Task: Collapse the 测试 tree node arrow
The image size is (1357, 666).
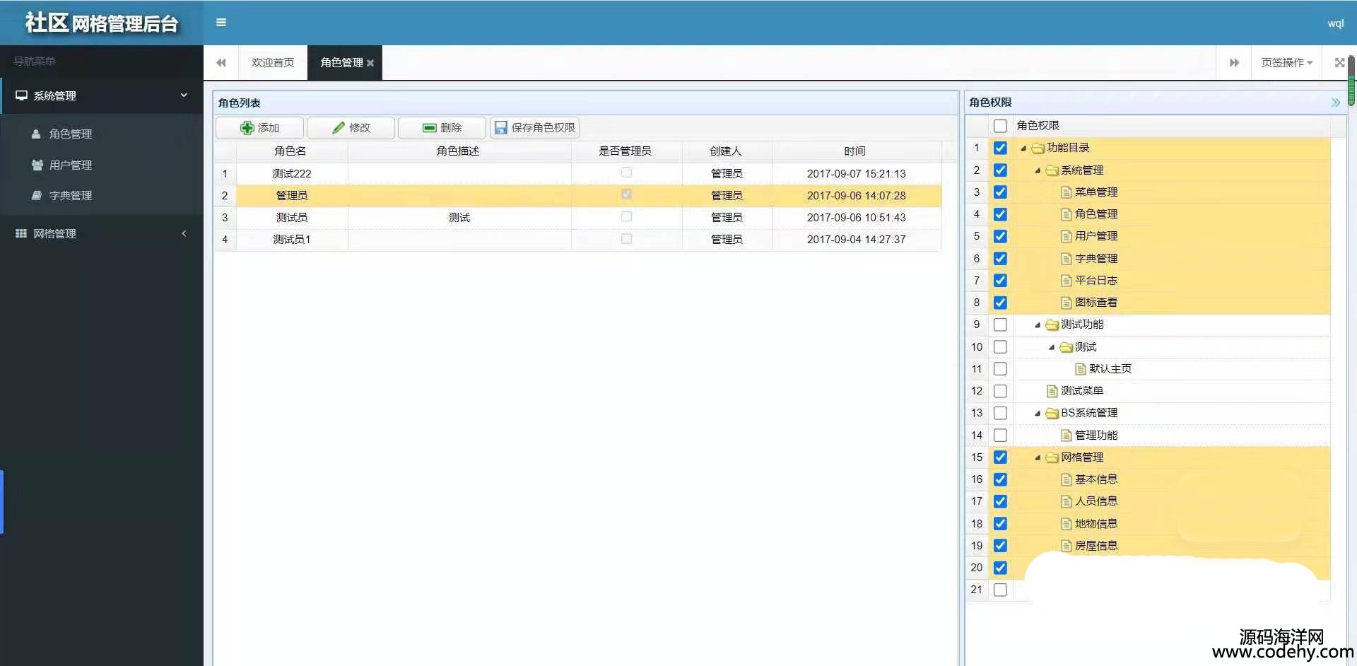Action: pos(1052,347)
